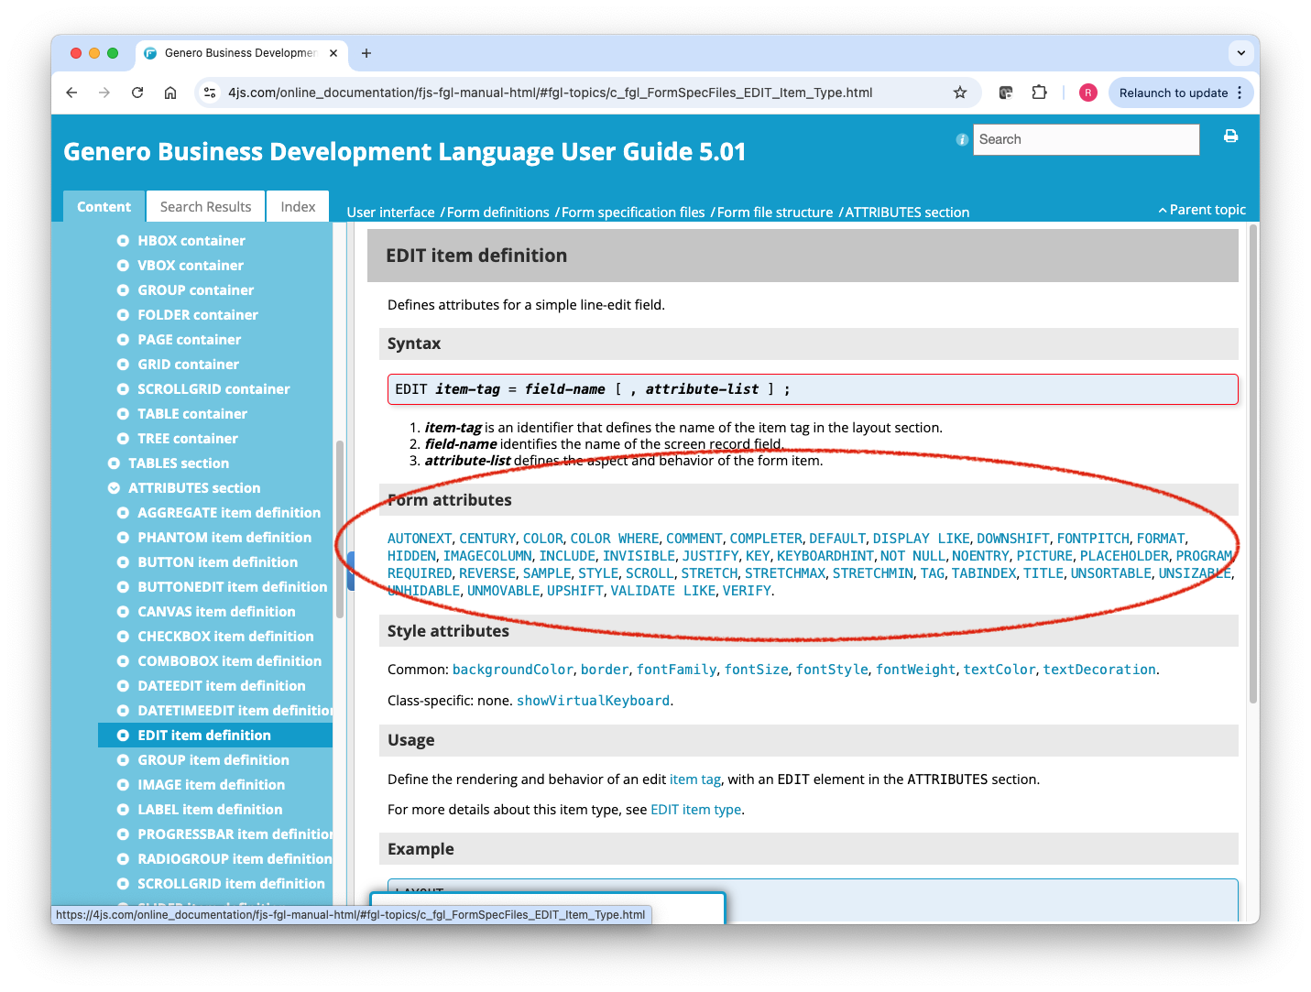The height and width of the screenshot is (992, 1311).
Task: Print the page using printer icon
Action: coord(1230,136)
